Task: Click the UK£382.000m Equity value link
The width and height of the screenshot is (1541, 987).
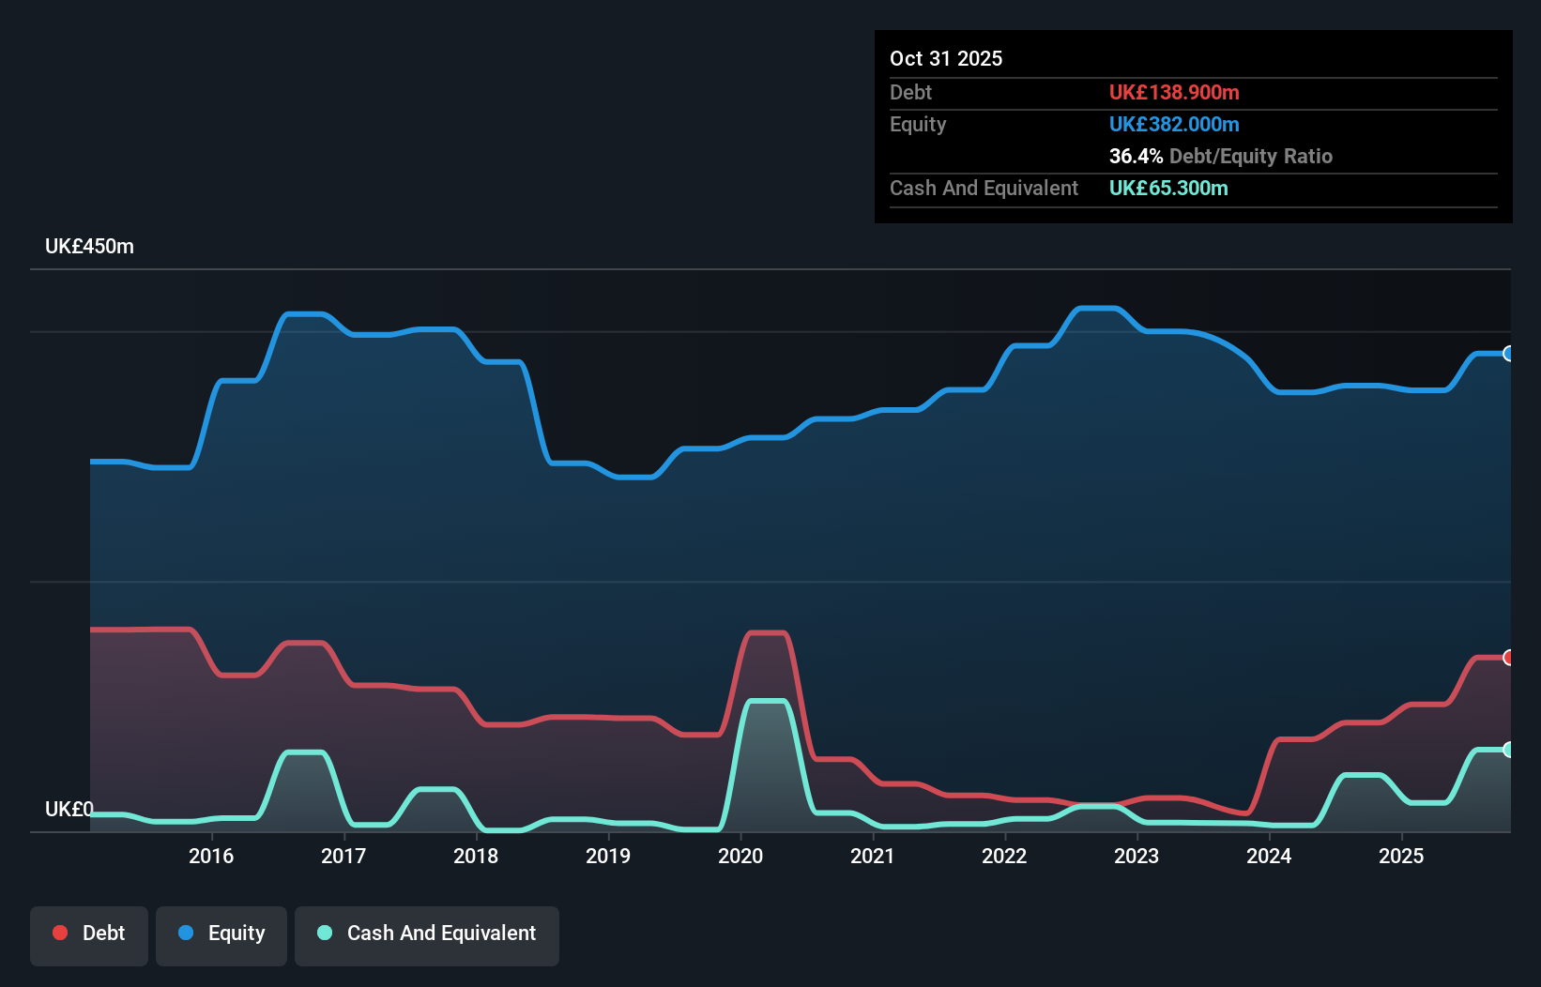Action: click(x=1174, y=124)
